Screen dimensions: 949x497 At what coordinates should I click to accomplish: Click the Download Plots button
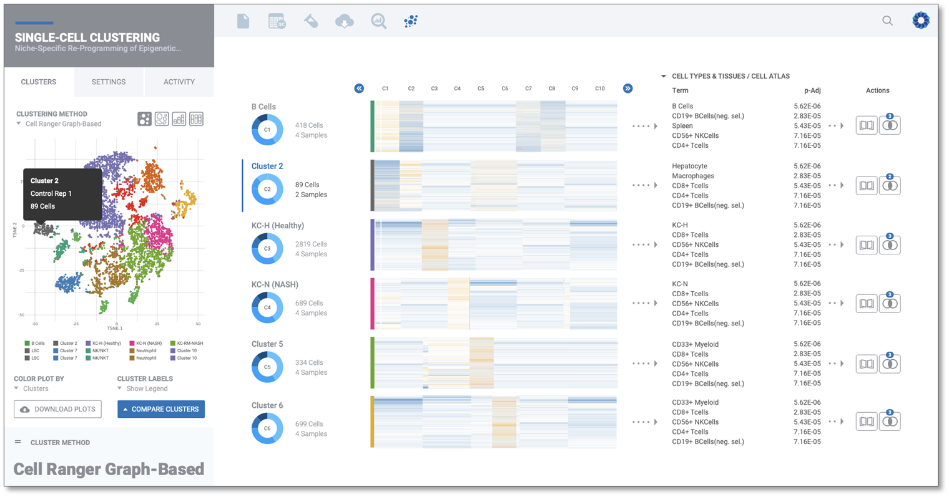click(58, 409)
